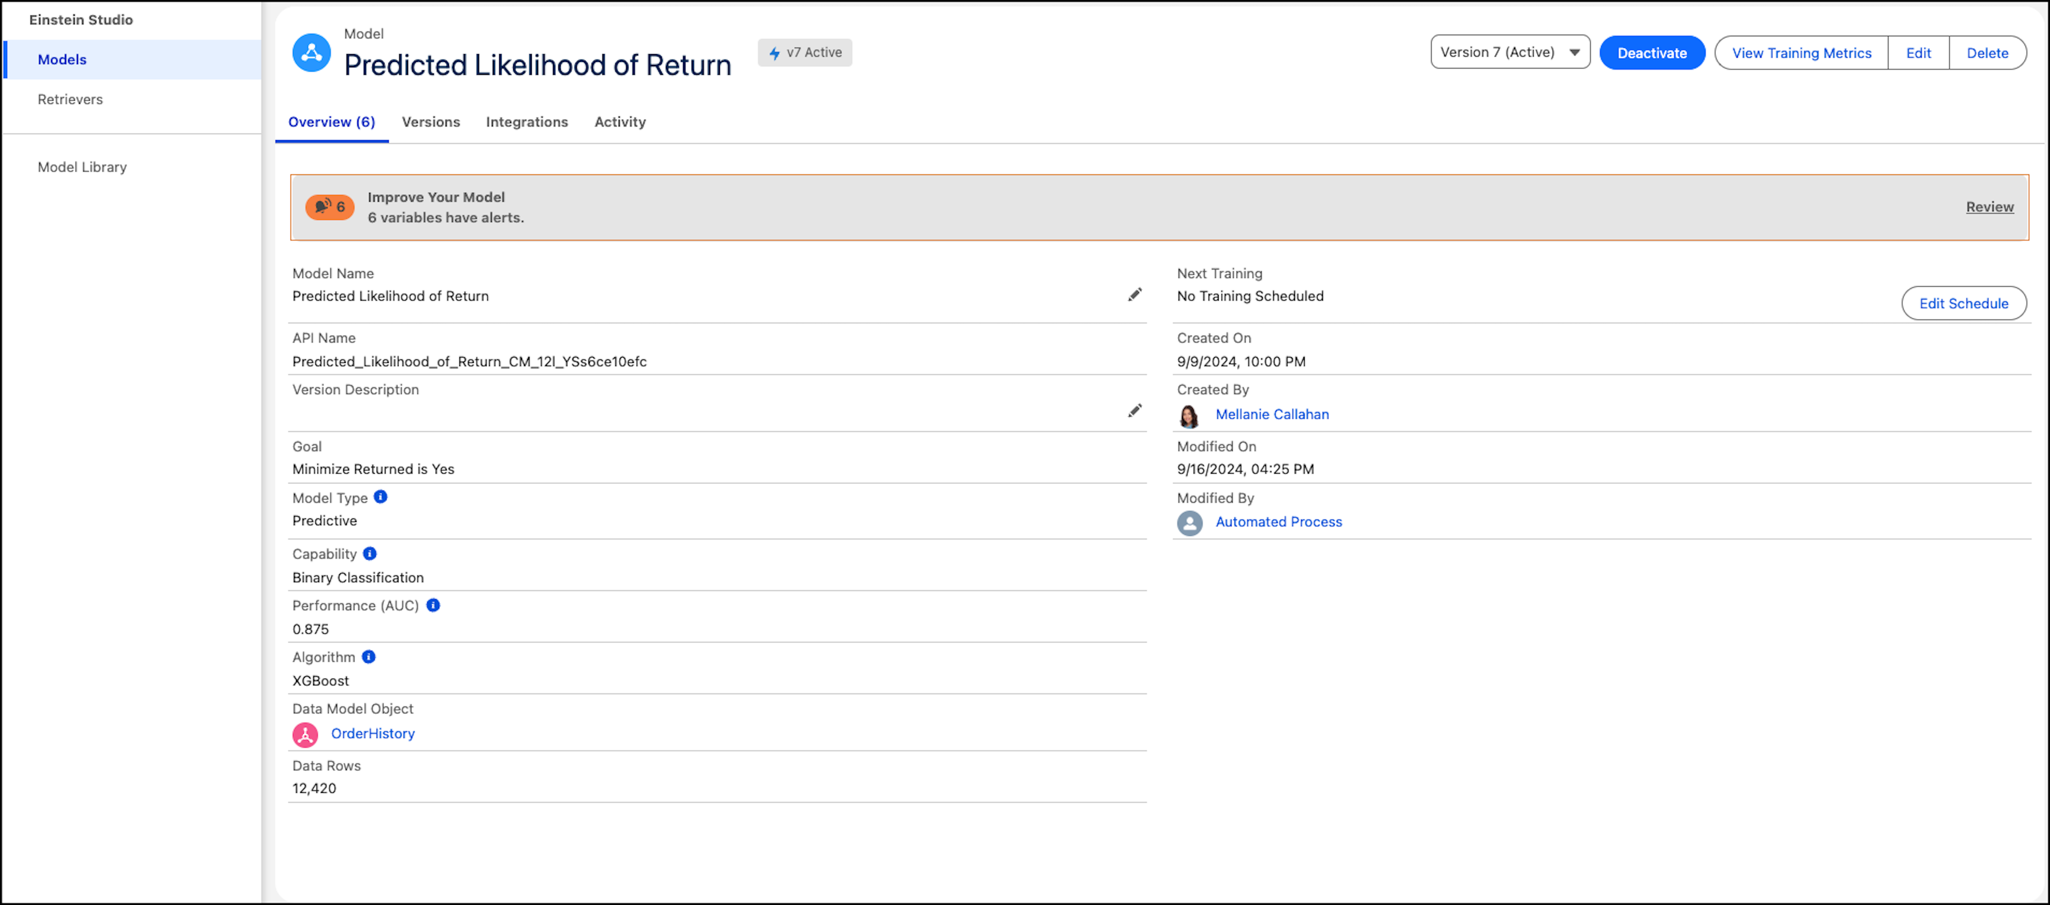Click the Delete button
Screen dimensions: 2050x905
pyautogui.click(x=1987, y=53)
